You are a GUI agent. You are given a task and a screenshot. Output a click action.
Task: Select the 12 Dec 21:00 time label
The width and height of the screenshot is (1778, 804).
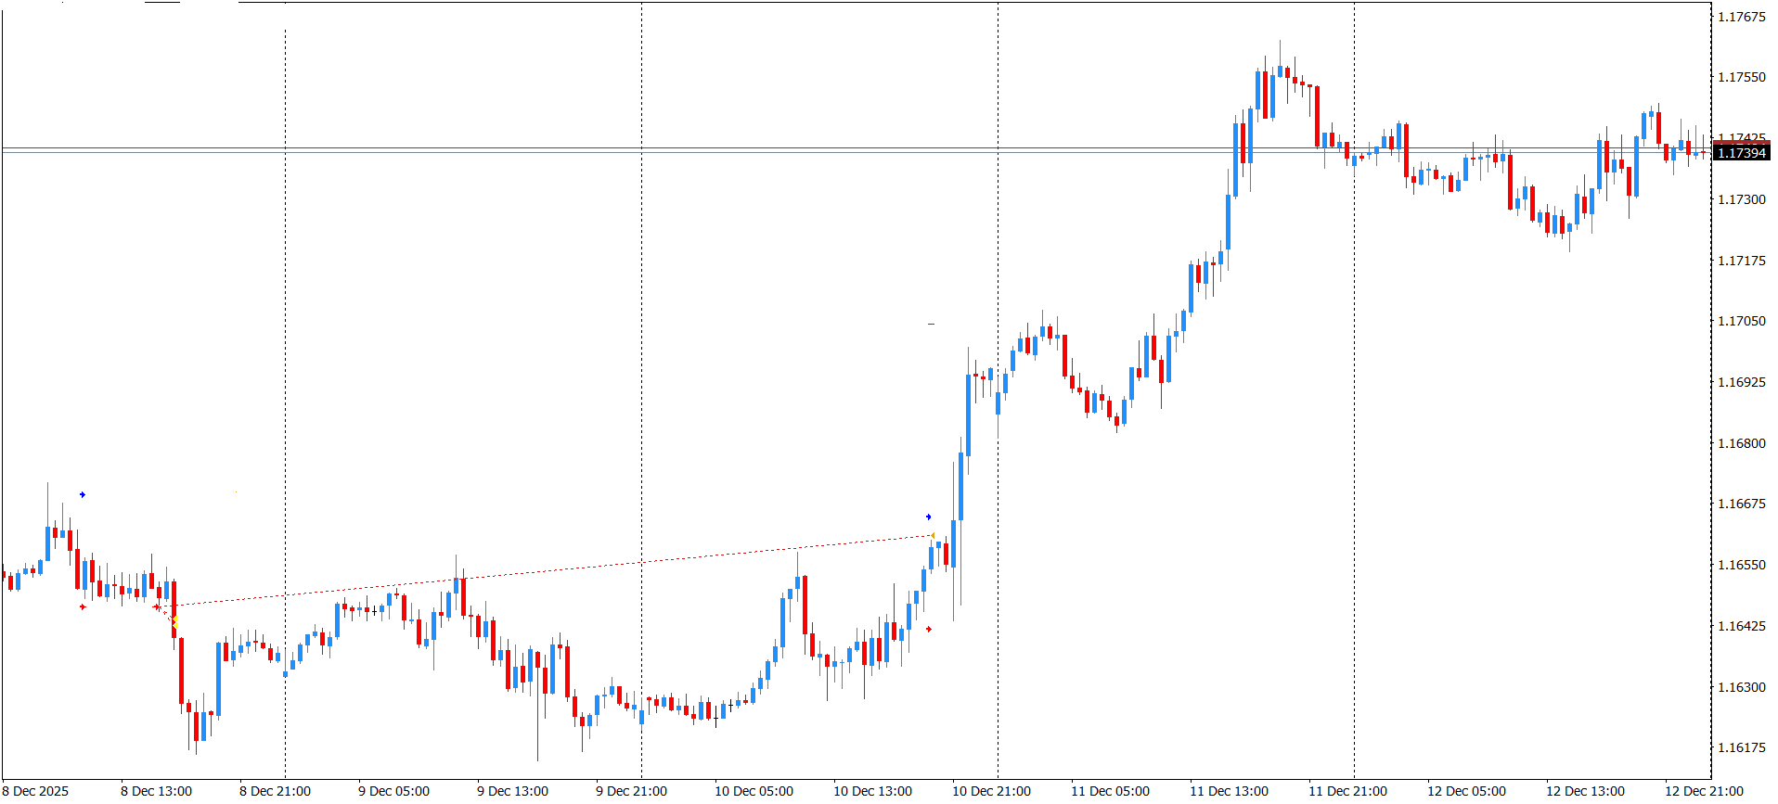click(x=1704, y=791)
